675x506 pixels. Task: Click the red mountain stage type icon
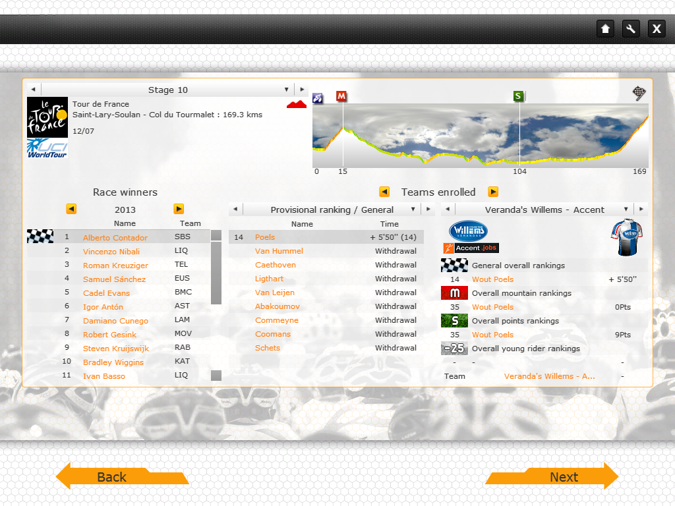coord(297,104)
